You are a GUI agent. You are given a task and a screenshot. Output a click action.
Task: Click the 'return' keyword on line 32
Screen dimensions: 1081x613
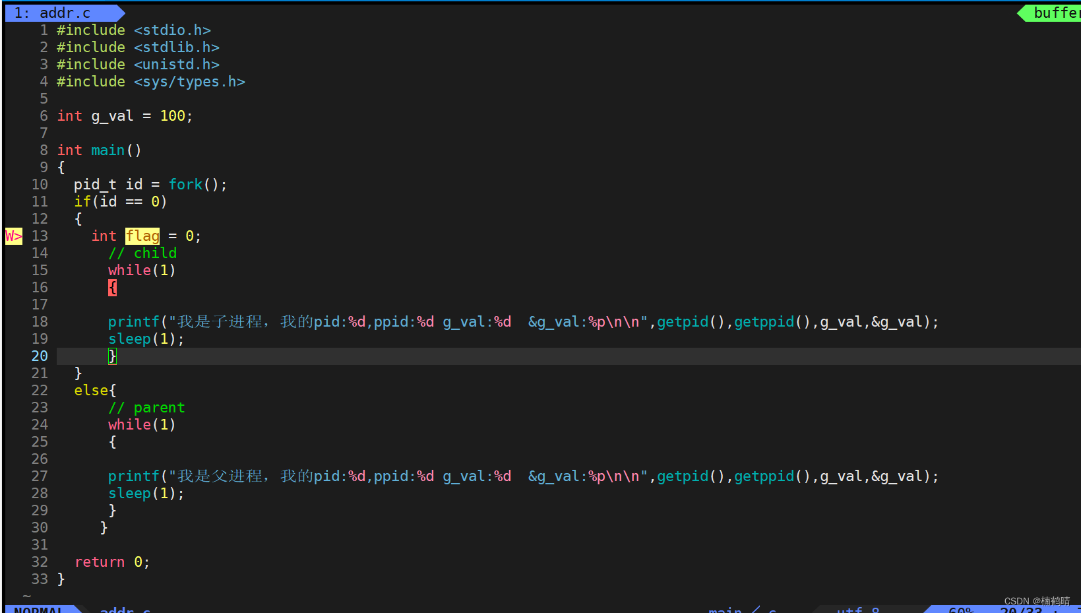pyautogui.click(x=100, y=562)
